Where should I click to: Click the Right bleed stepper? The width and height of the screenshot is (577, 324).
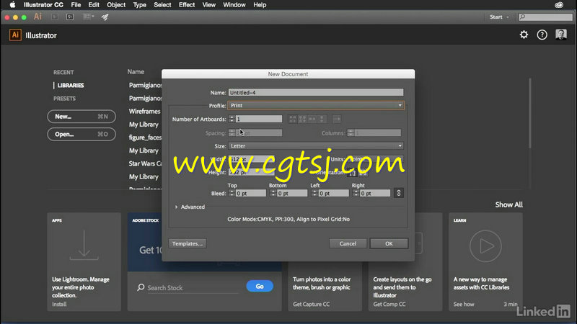[356, 193]
